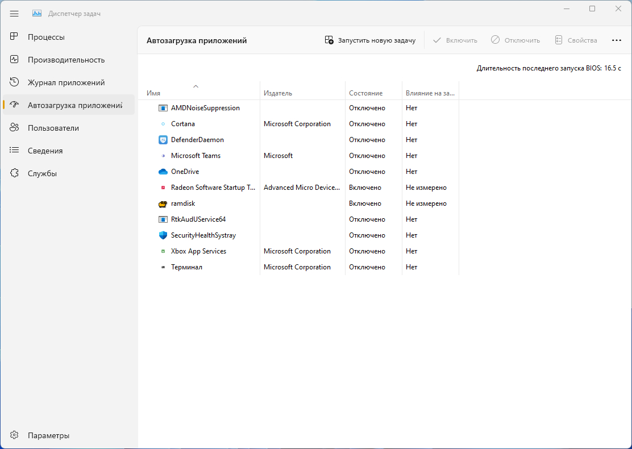Go to Пользователи page
The image size is (632, 449).
coord(69,128)
